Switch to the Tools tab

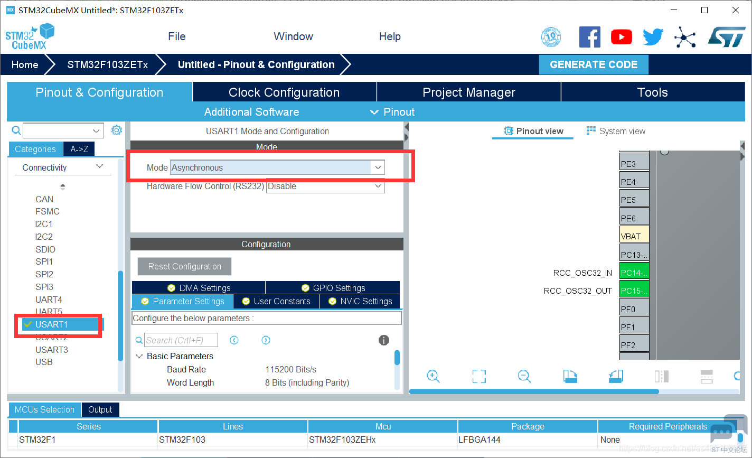pos(653,92)
